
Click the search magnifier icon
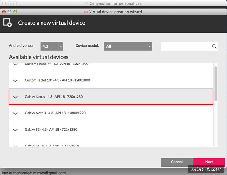[214, 46]
